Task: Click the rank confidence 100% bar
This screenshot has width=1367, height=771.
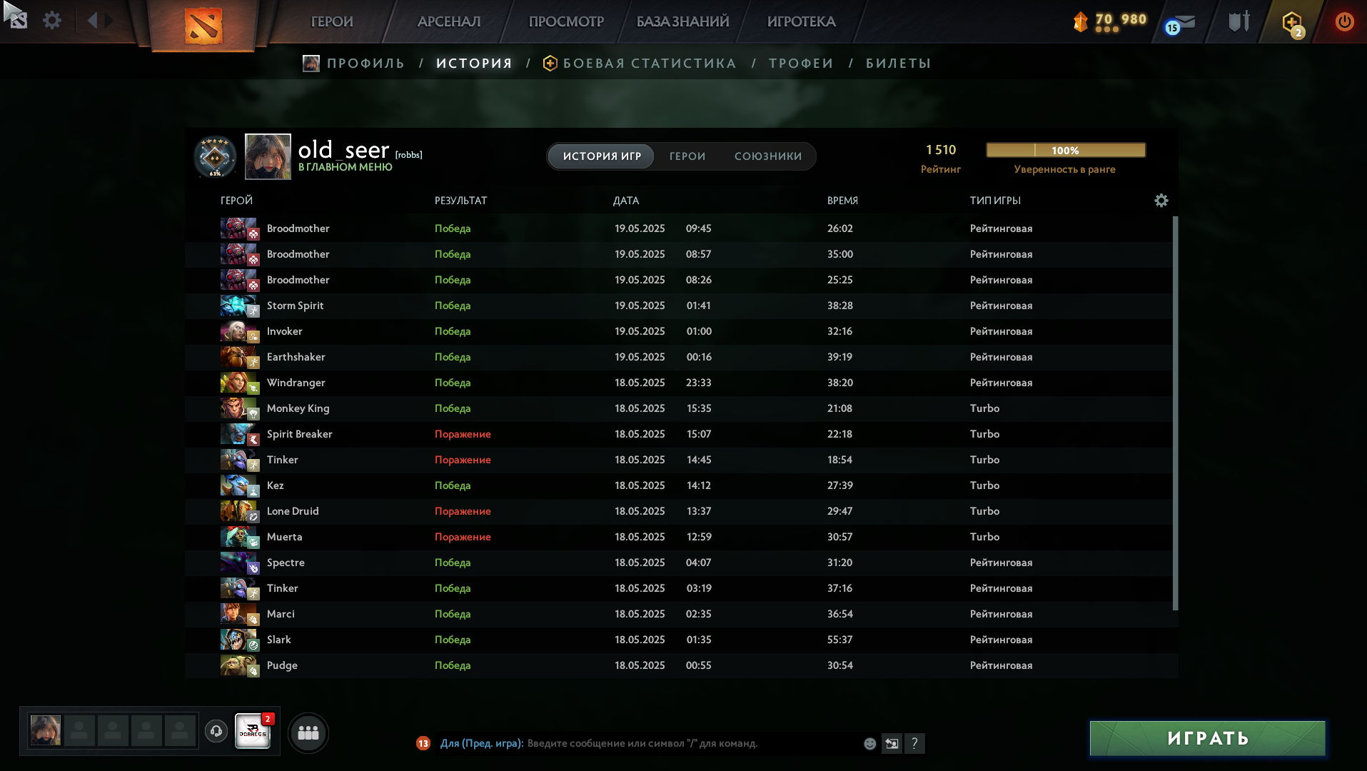Action: pyautogui.click(x=1066, y=150)
